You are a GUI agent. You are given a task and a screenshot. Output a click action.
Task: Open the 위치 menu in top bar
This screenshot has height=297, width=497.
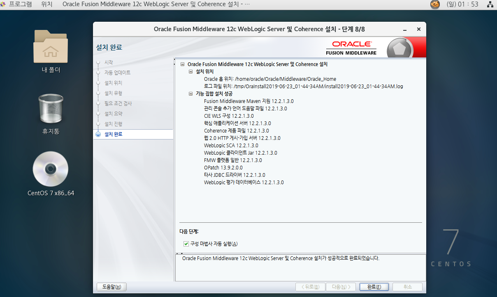coord(47,5)
